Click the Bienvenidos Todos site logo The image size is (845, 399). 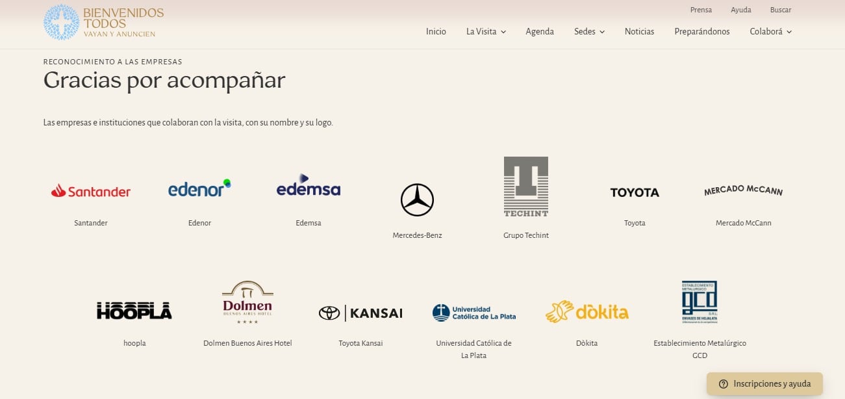pos(104,22)
